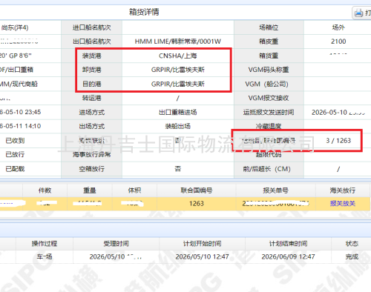Image resolution: width=371 pixels, height=292 pixels.
Task: Select the 状态 column header
Action: tap(352, 244)
